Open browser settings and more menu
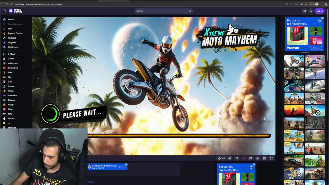The width and height of the screenshot is (329, 185). (x=321, y=4)
